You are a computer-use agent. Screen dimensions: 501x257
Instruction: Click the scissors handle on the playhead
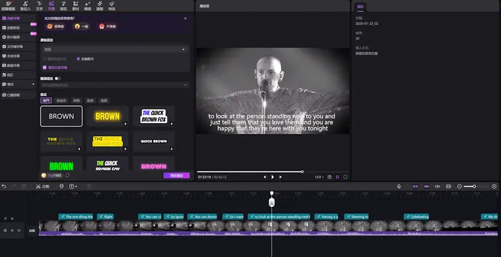(271, 202)
